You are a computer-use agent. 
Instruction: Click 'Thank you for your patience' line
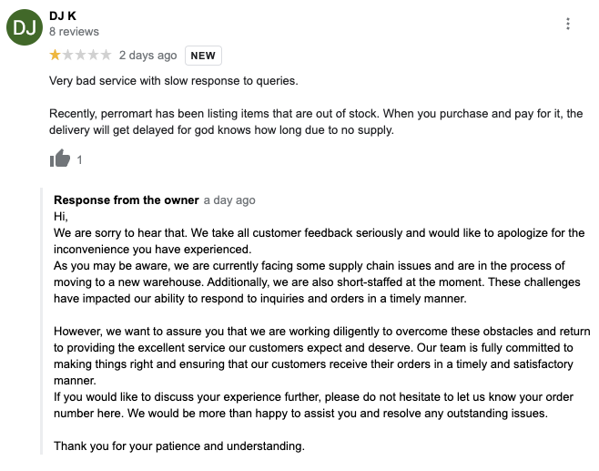pyautogui.click(x=179, y=446)
